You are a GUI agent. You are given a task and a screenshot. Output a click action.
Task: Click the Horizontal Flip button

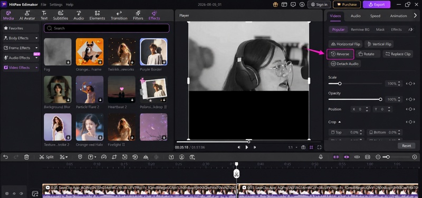coord(346,44)
